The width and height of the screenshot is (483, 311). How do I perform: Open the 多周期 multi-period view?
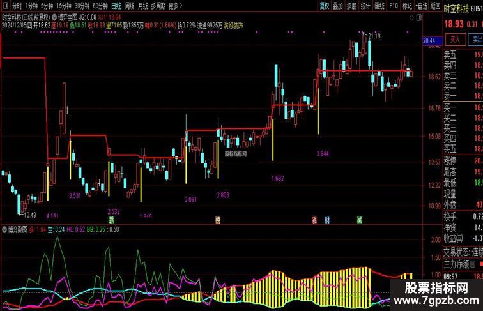pos(158,6)
